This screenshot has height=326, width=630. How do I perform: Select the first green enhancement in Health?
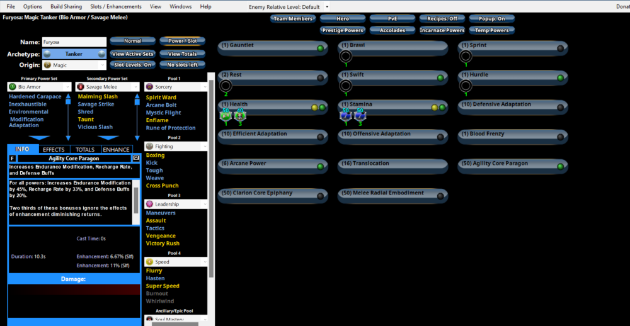click(x=226, y=116)
